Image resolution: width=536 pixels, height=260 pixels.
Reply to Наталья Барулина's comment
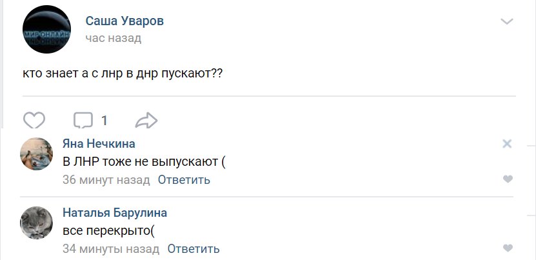[x=193, y=249]
